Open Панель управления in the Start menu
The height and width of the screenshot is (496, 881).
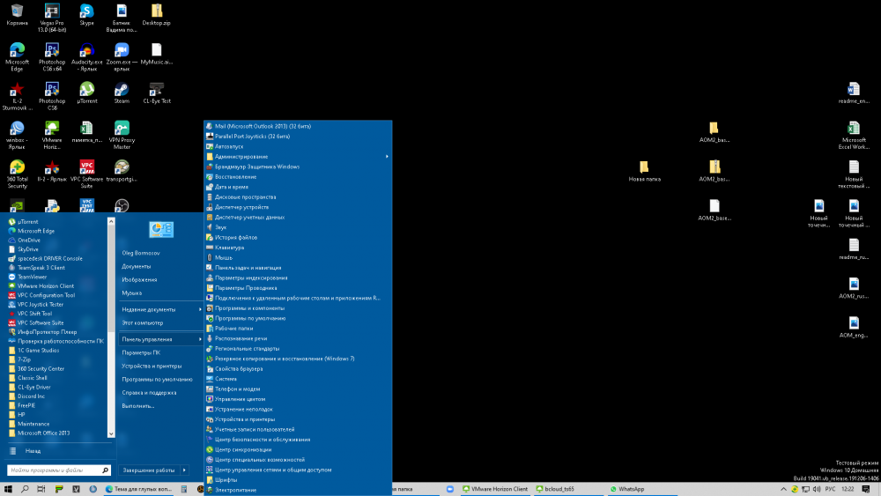click(x=160, y=339)
